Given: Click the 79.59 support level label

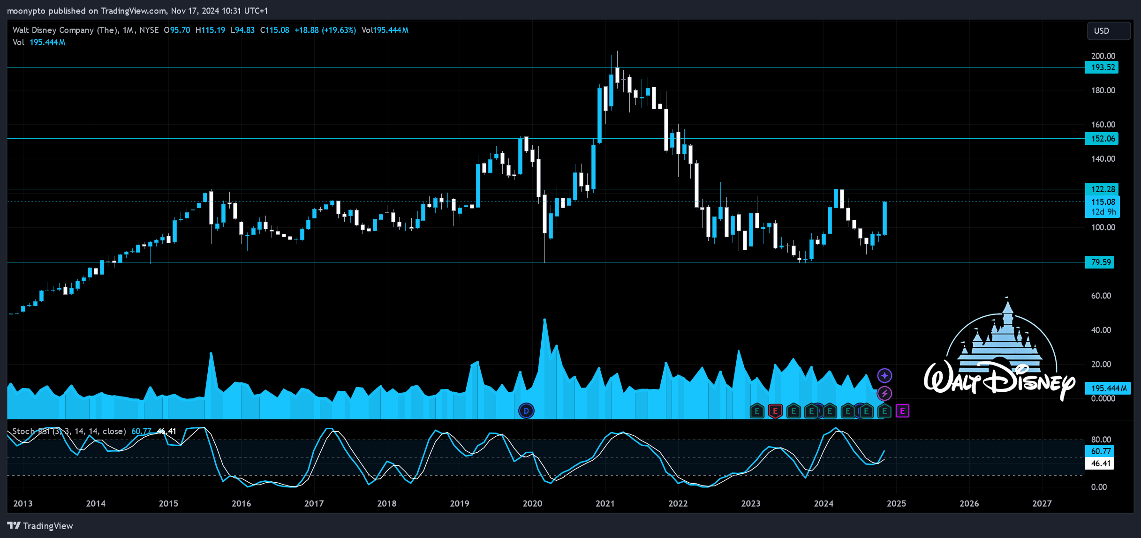Looking at the screenshot, I should click(x=1100, y=262).
